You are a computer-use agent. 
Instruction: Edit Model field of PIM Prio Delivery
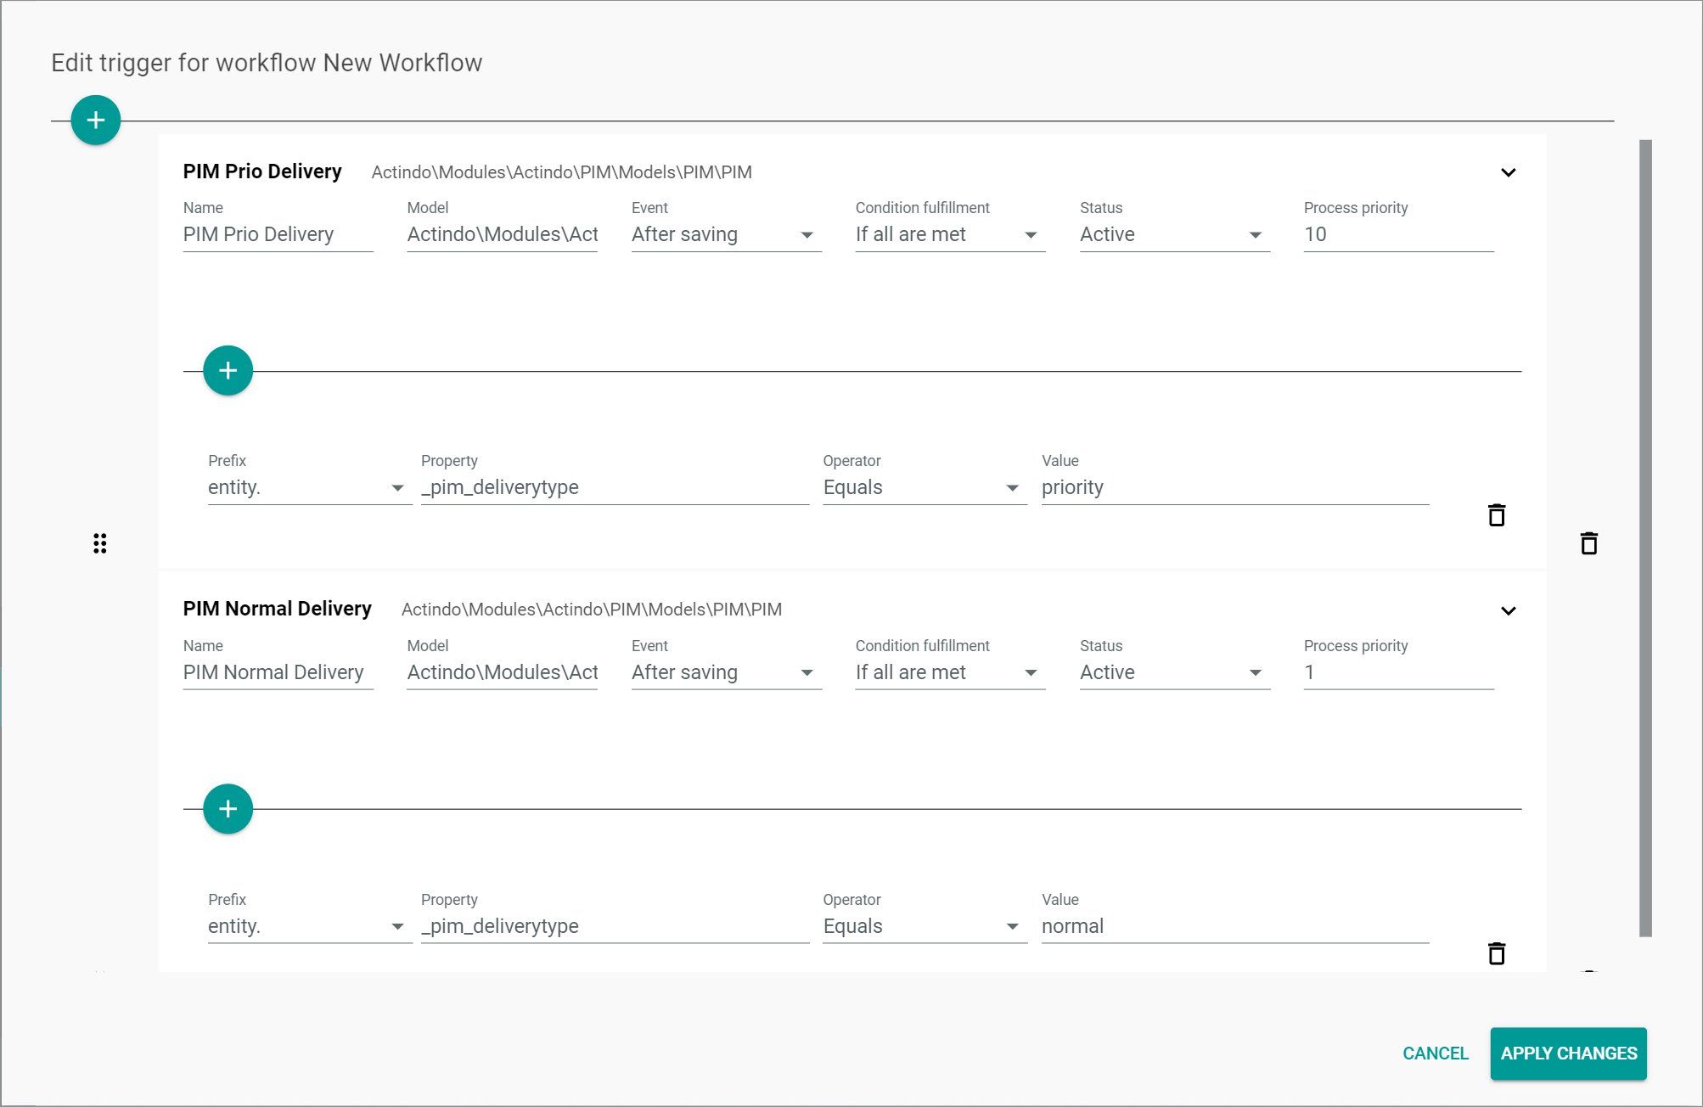(x=503, y=234)
